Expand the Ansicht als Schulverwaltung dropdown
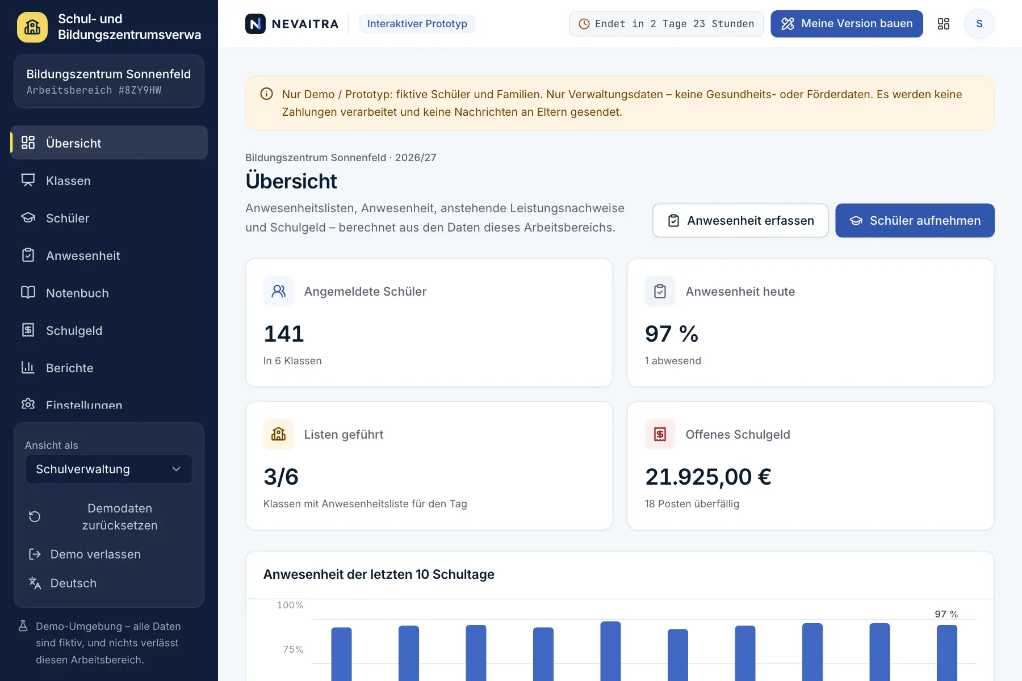Image resolution: width=1022 pixels, height=681 pixels. coord(109,469)
